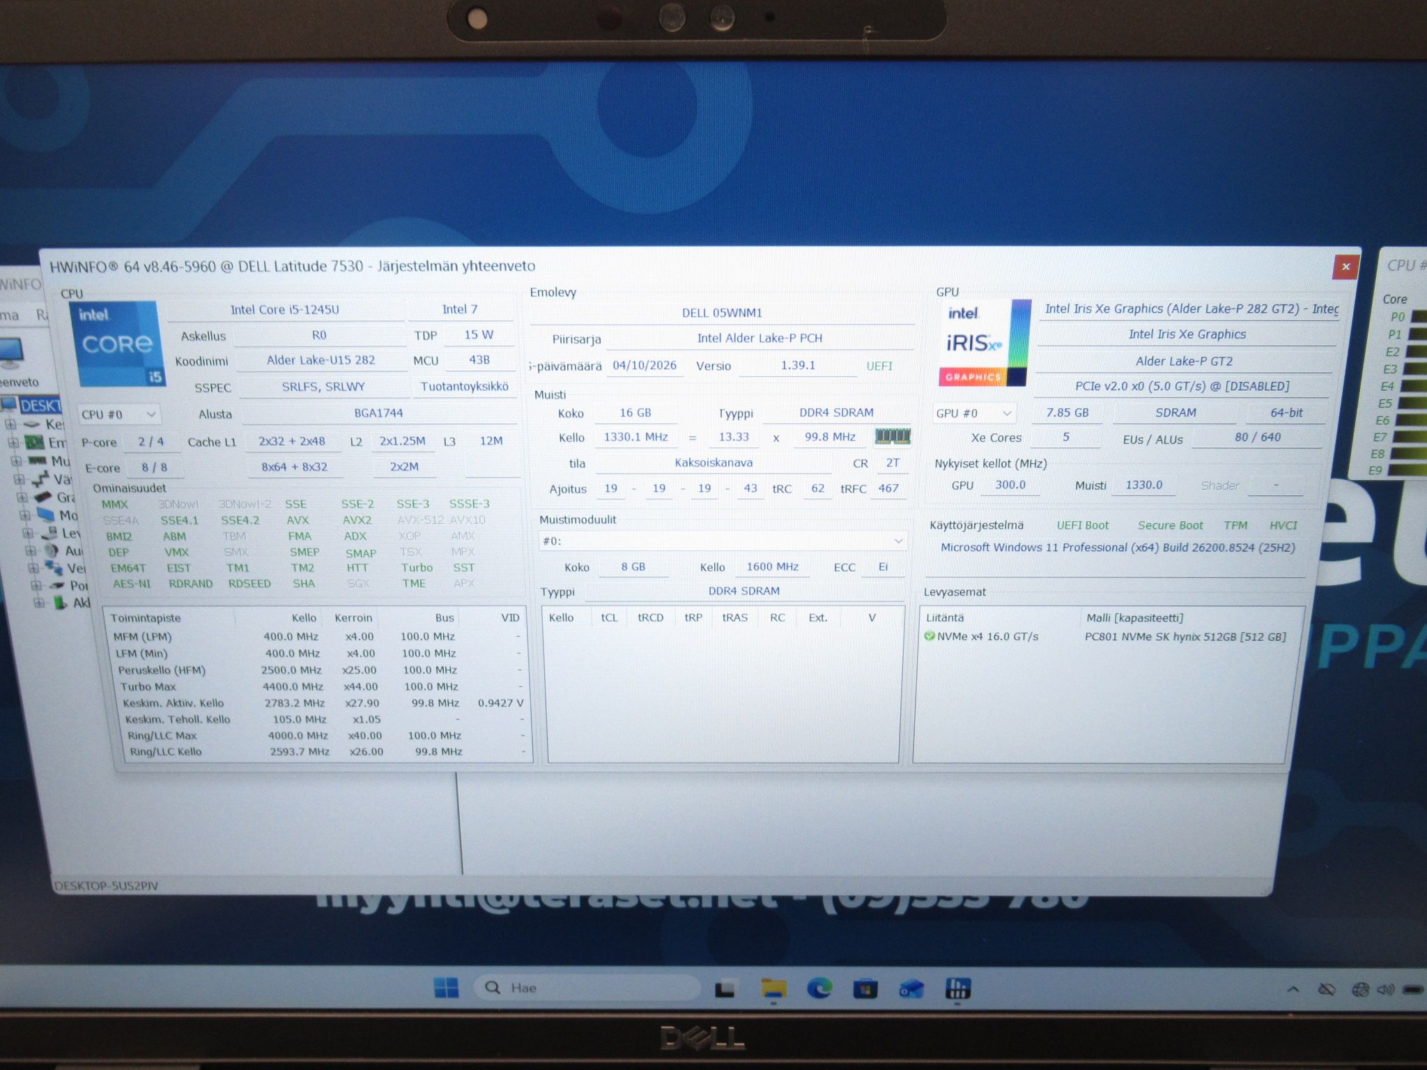Expand memory module #0 dropdown list
Viewport: 1427px width, 1070px height.
point(723,541)
